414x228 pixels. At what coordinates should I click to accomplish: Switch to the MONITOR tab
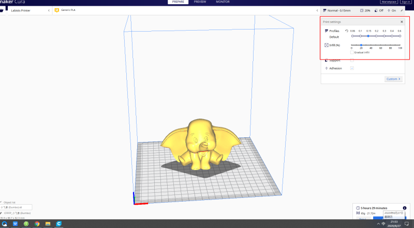223,2
